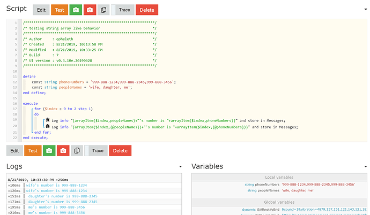This screenshot has width=370, height=215.
Task: Click the duplicate script icon in bottom toolbar
Action: (x=78, y=151)
